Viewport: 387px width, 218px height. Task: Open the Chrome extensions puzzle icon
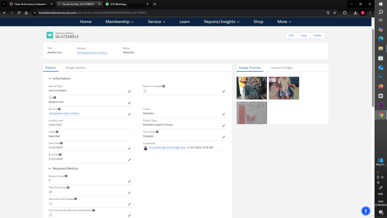(345, 12)
